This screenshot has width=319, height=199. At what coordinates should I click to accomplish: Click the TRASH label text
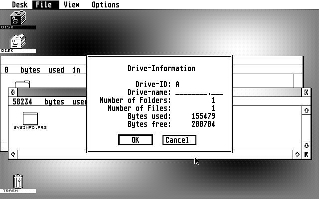click(x=10, y=191)
